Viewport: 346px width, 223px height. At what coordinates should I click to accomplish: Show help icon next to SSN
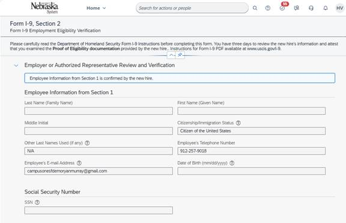coord(37,202)
